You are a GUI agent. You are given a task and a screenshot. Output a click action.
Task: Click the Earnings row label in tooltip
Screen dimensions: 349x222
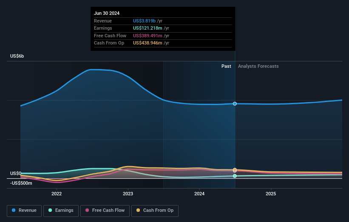[103, 28]
